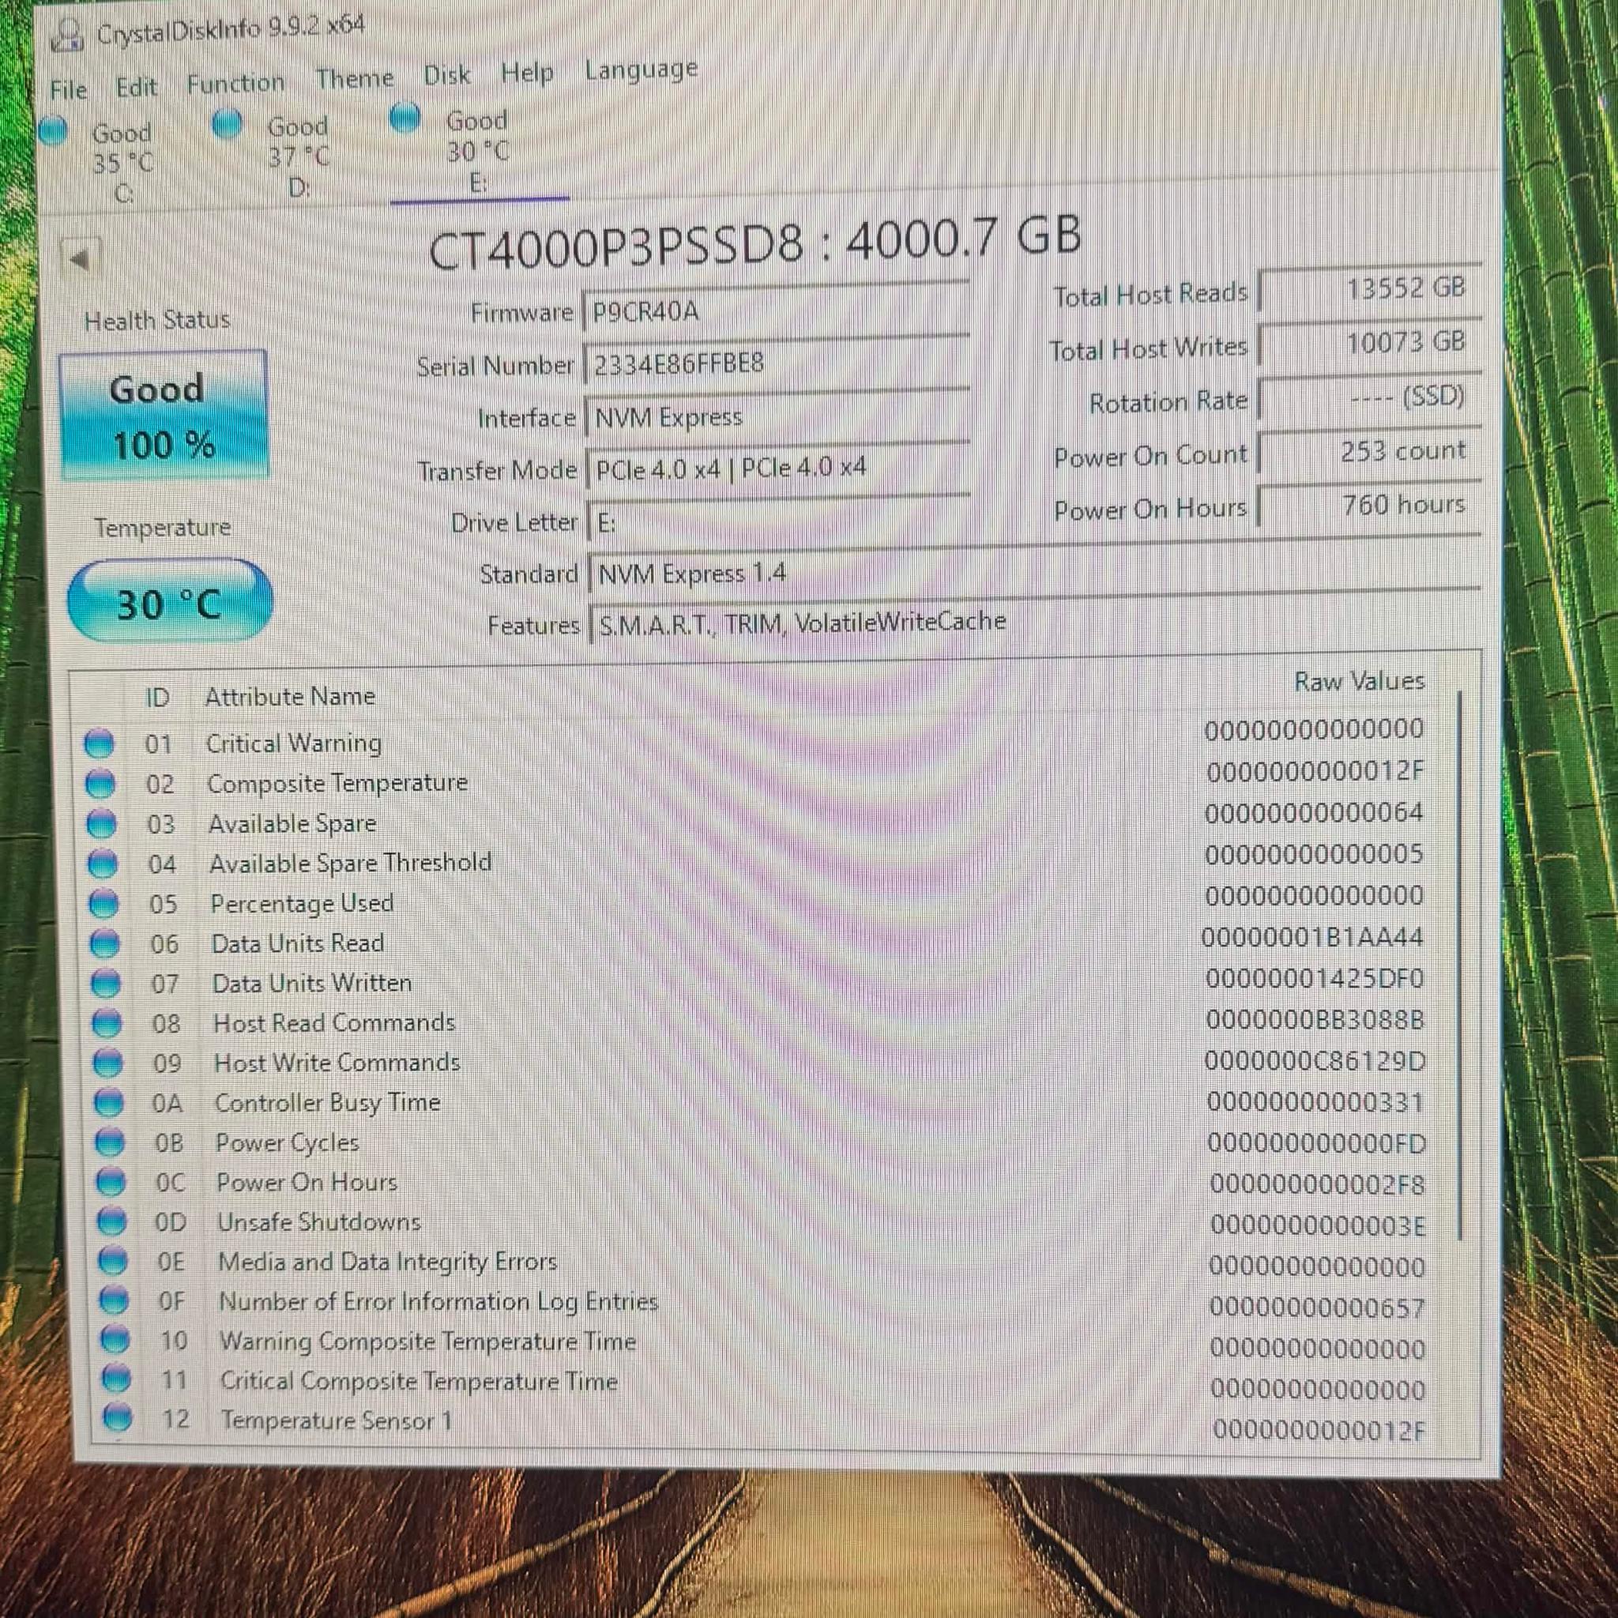Click the status icon for Composite Temperature
The height and width of the screenshot is (1618, 1618).
coord(100,784)
